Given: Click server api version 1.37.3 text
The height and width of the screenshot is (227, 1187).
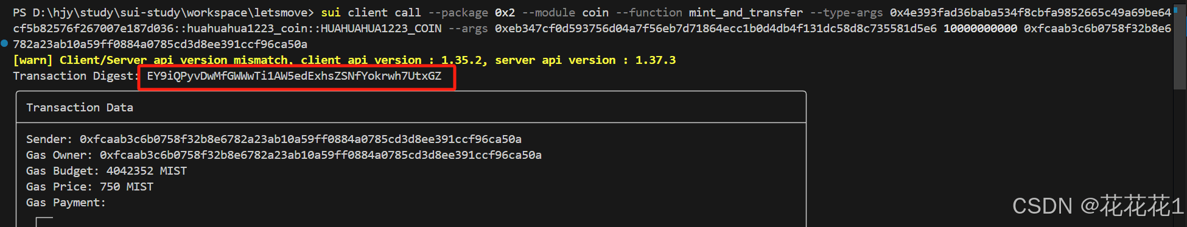Looking at the screenshot, I should 586,60.
